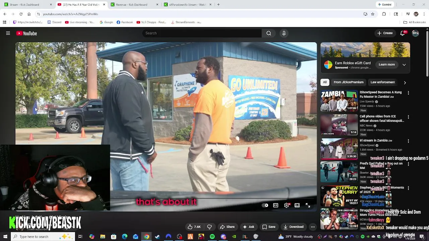
Task: Select the All filter chip
Action: coord(325,82)
